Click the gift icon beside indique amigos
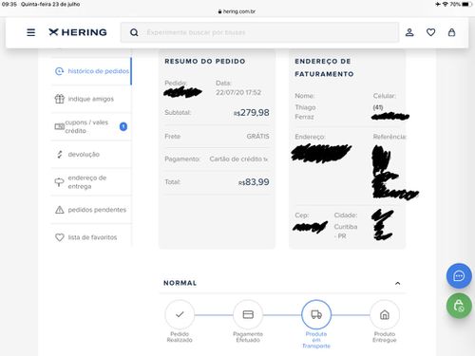This screenshot has height=356, width=475. (x=60, y=99)
